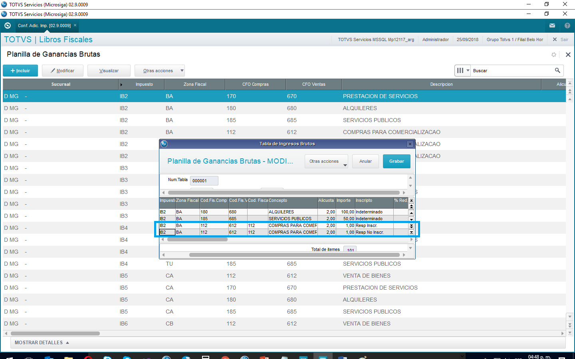Sort by CFO Compras column header

tap(256, 85)
